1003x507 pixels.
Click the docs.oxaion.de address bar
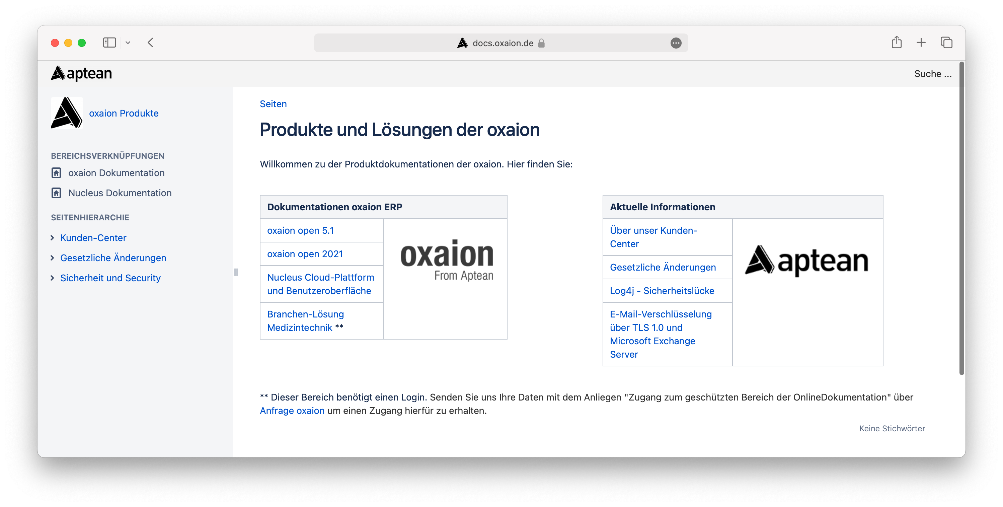[x=500, y=43]
